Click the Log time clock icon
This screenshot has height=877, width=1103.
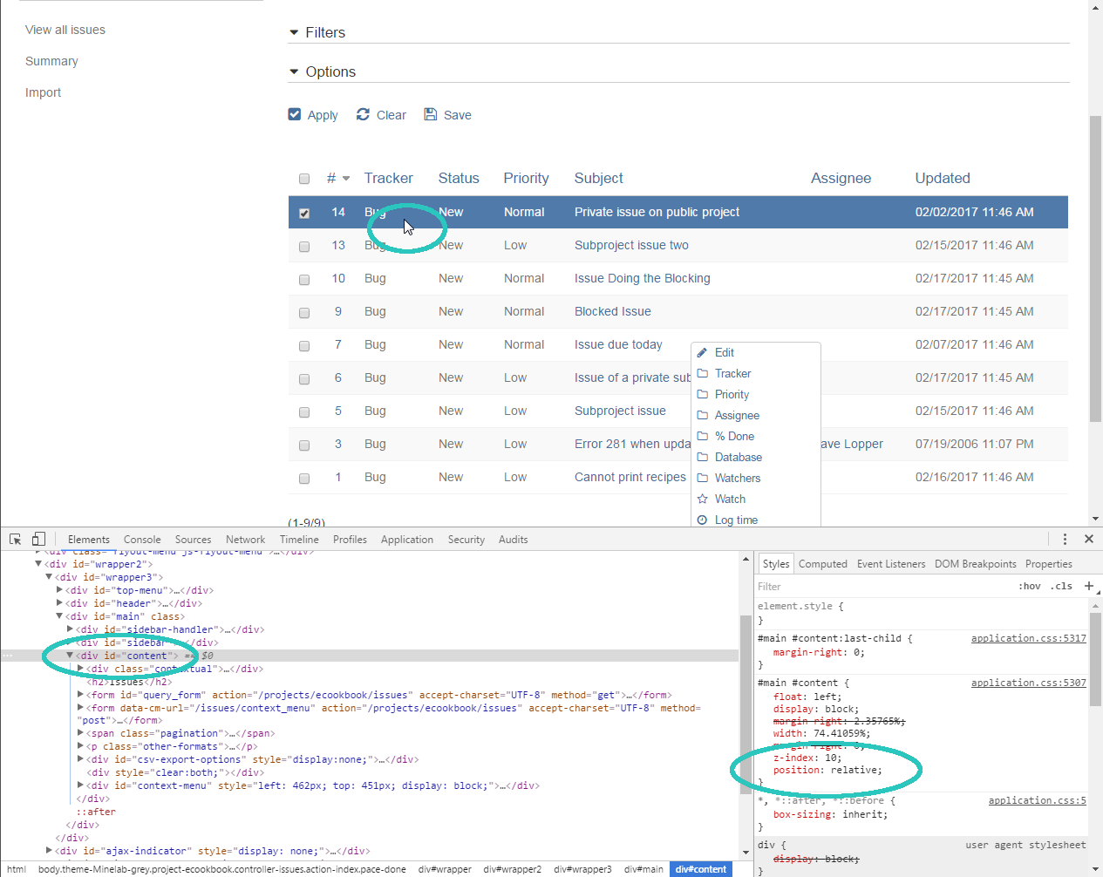[703, 520]
